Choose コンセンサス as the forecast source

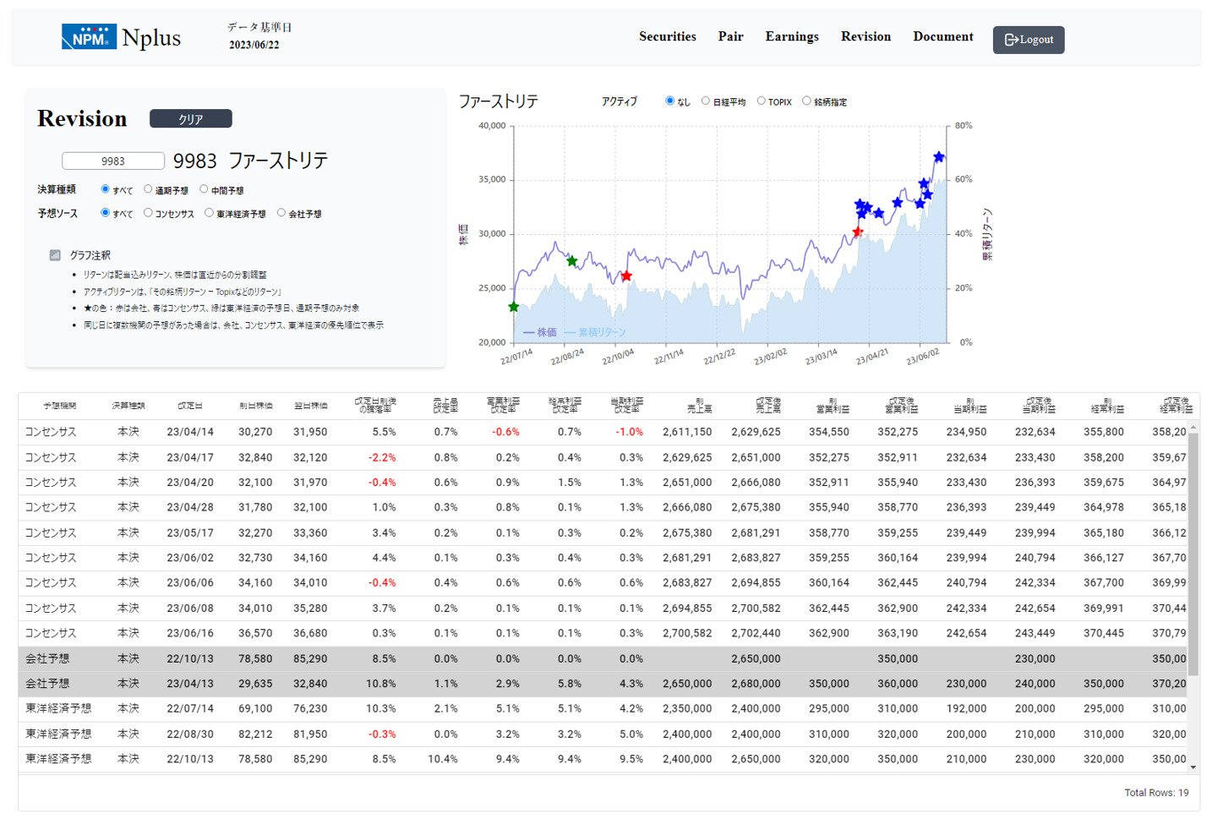coord(148,213)
